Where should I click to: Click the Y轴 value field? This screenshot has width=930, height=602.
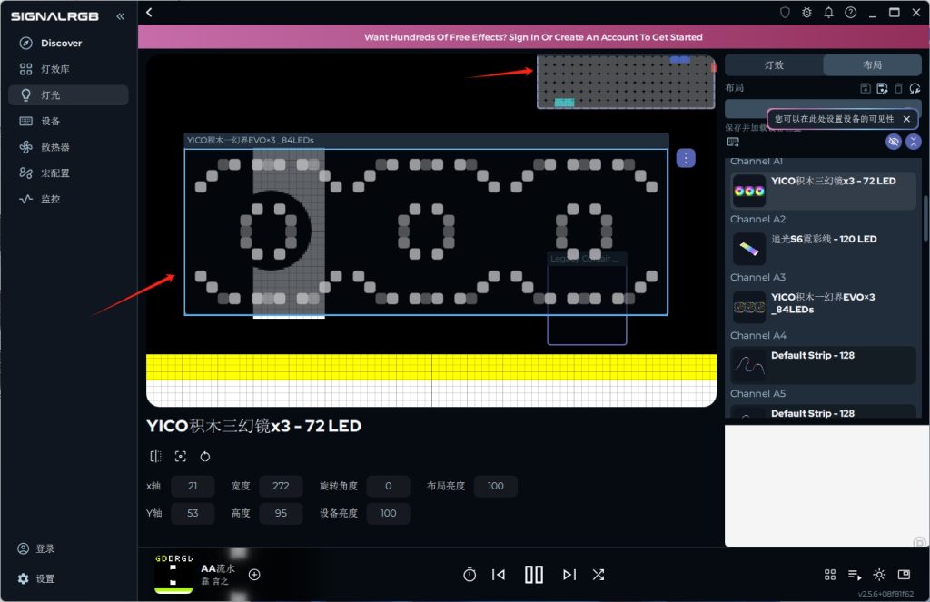(x=193, y=513)
